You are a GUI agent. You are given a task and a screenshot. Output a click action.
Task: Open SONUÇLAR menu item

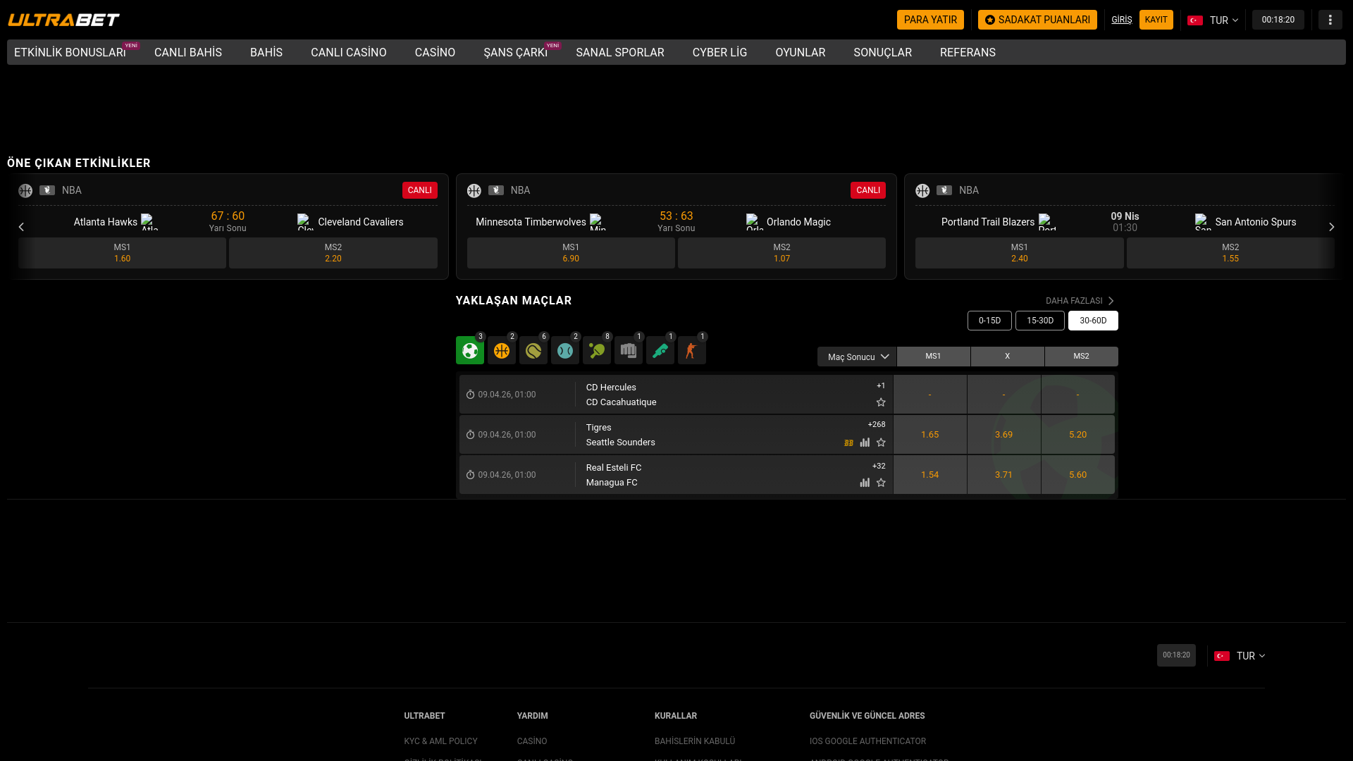882,53
